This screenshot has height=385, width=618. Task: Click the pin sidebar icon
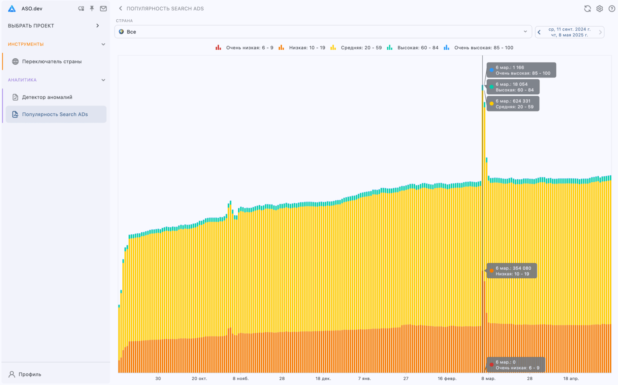pos(92,8)
